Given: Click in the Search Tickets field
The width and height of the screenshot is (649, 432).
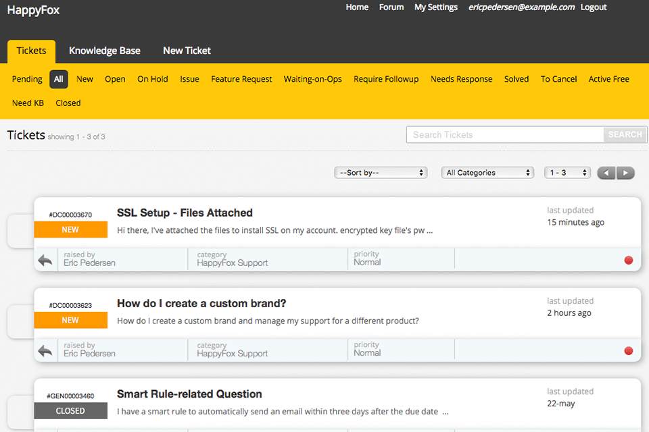Looking at the screenshot, I should (x=504, y=135).
